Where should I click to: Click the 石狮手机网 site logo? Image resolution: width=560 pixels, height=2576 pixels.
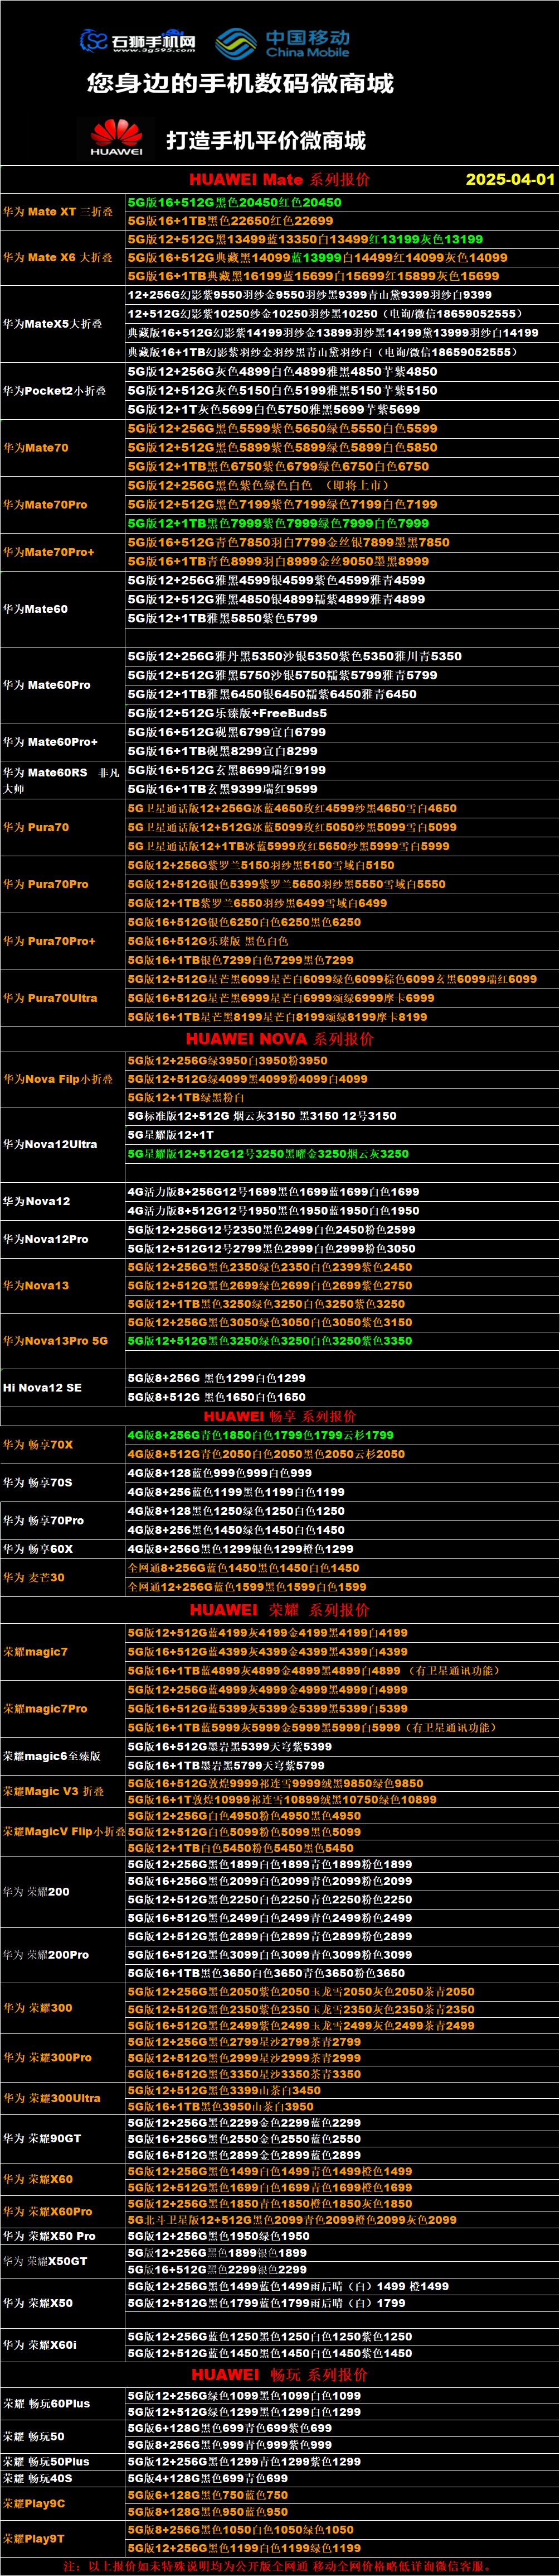(138, 41)
